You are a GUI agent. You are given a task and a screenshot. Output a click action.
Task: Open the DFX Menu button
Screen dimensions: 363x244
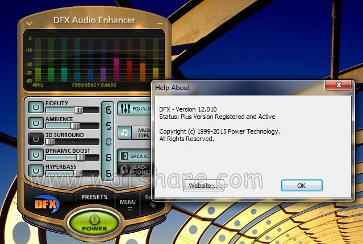coord(128,204)
